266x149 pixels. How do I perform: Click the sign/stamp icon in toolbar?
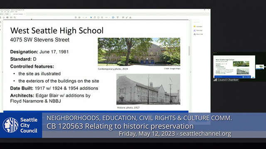(130, 17)
